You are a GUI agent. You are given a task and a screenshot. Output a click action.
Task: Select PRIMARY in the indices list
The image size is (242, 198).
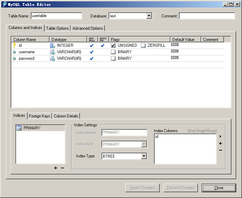tap(40, 128)
